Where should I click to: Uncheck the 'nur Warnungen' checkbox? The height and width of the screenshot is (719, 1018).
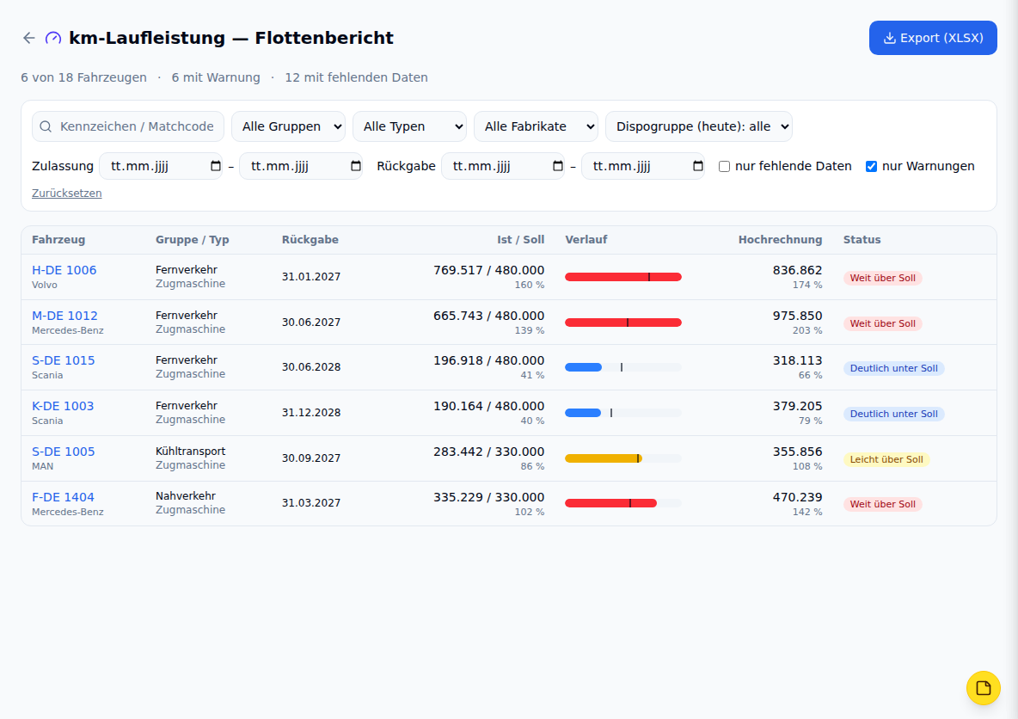coord(871,167)
